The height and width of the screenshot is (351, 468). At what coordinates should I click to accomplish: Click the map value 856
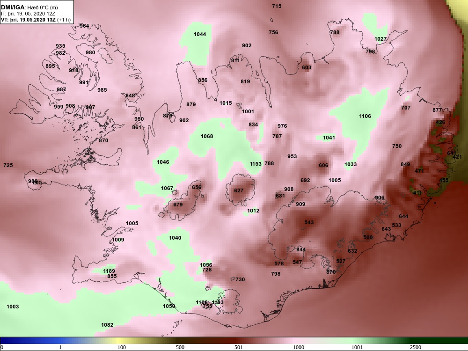click(x=203, y=80)
